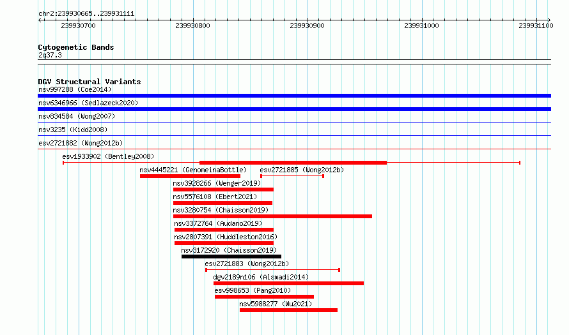Open the nsv3235 (Kidd2008) variant label

pyautogui.click(x=73, y=130)
